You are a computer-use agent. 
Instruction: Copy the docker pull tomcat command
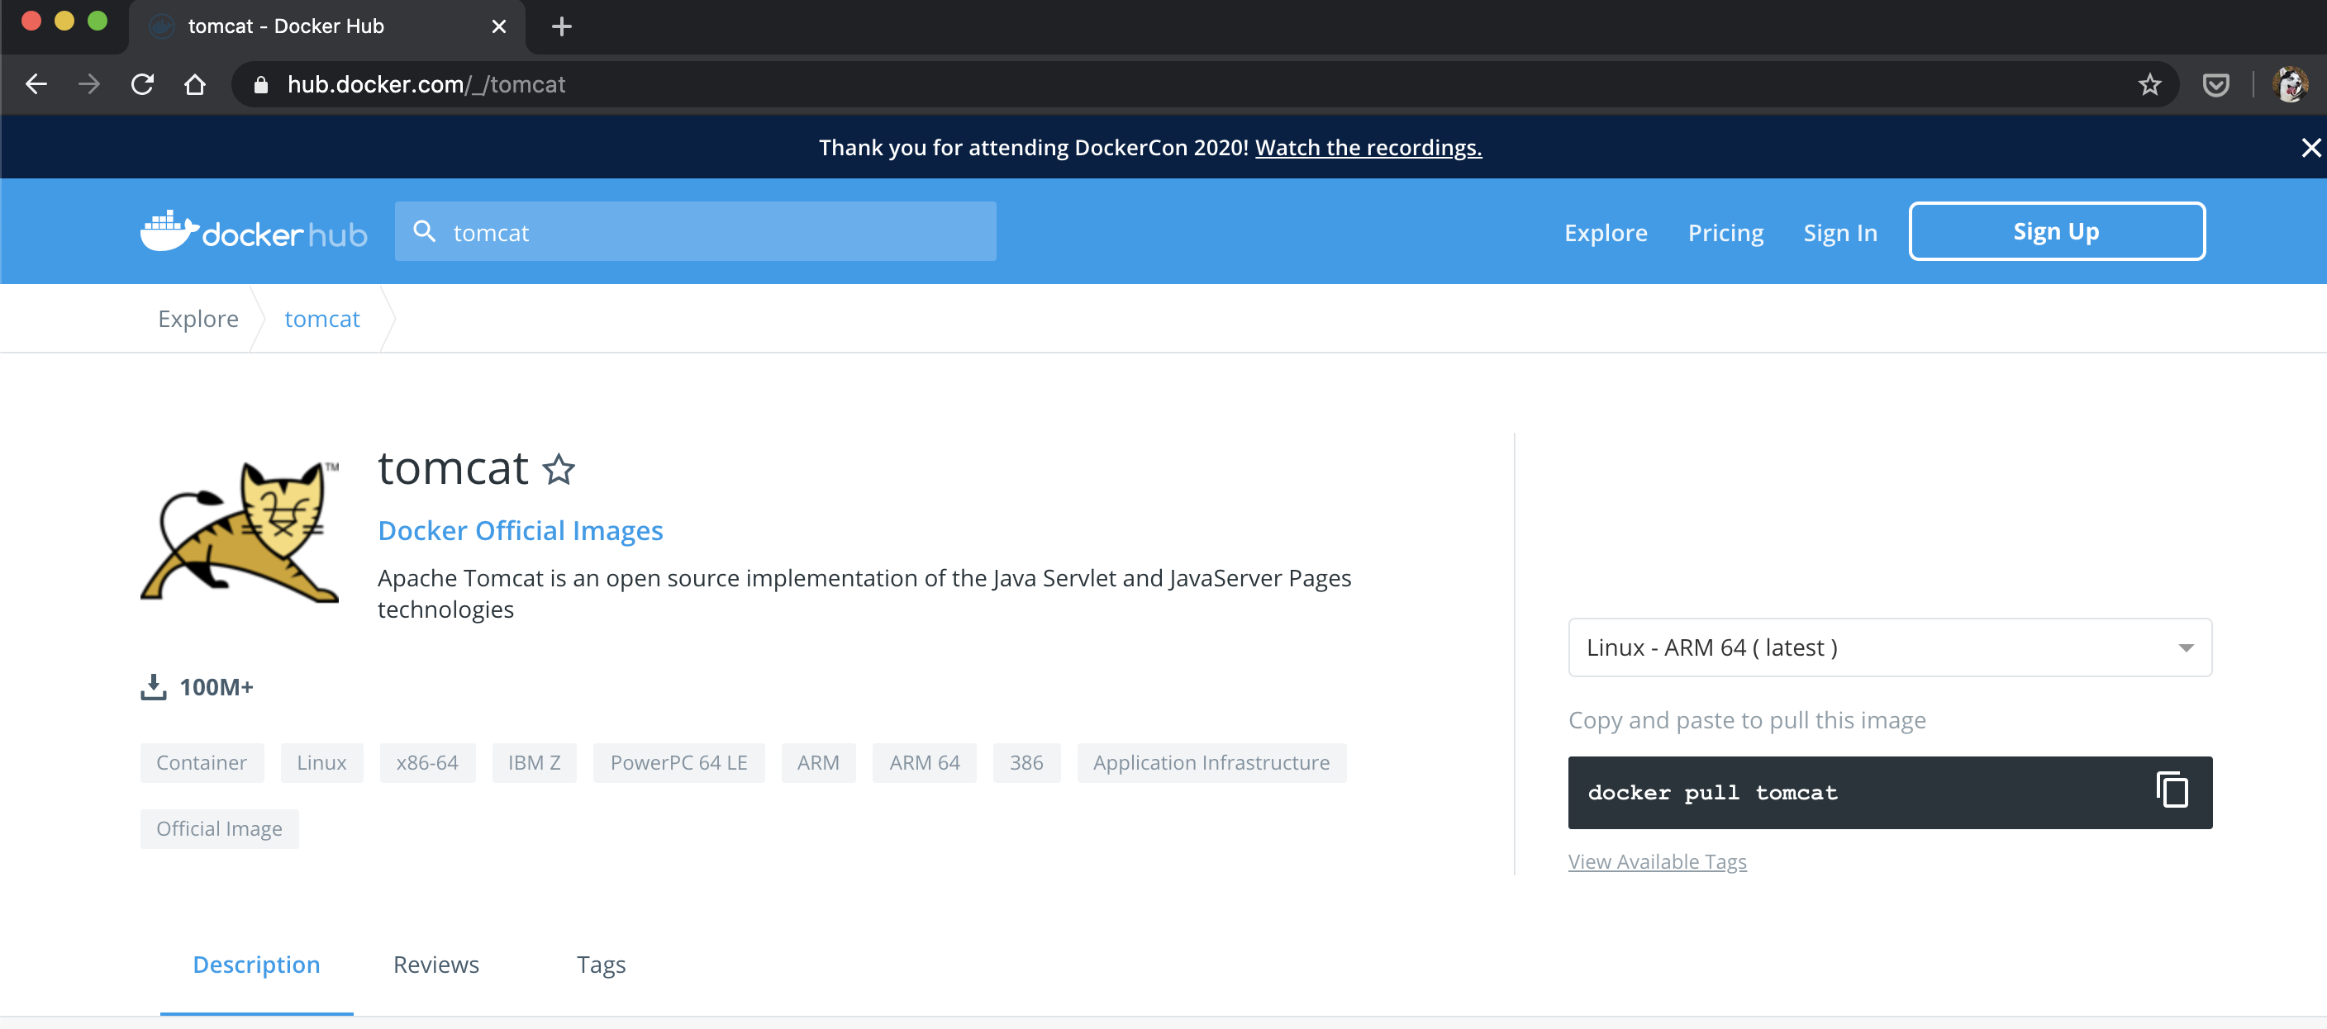coord(2172,790)
